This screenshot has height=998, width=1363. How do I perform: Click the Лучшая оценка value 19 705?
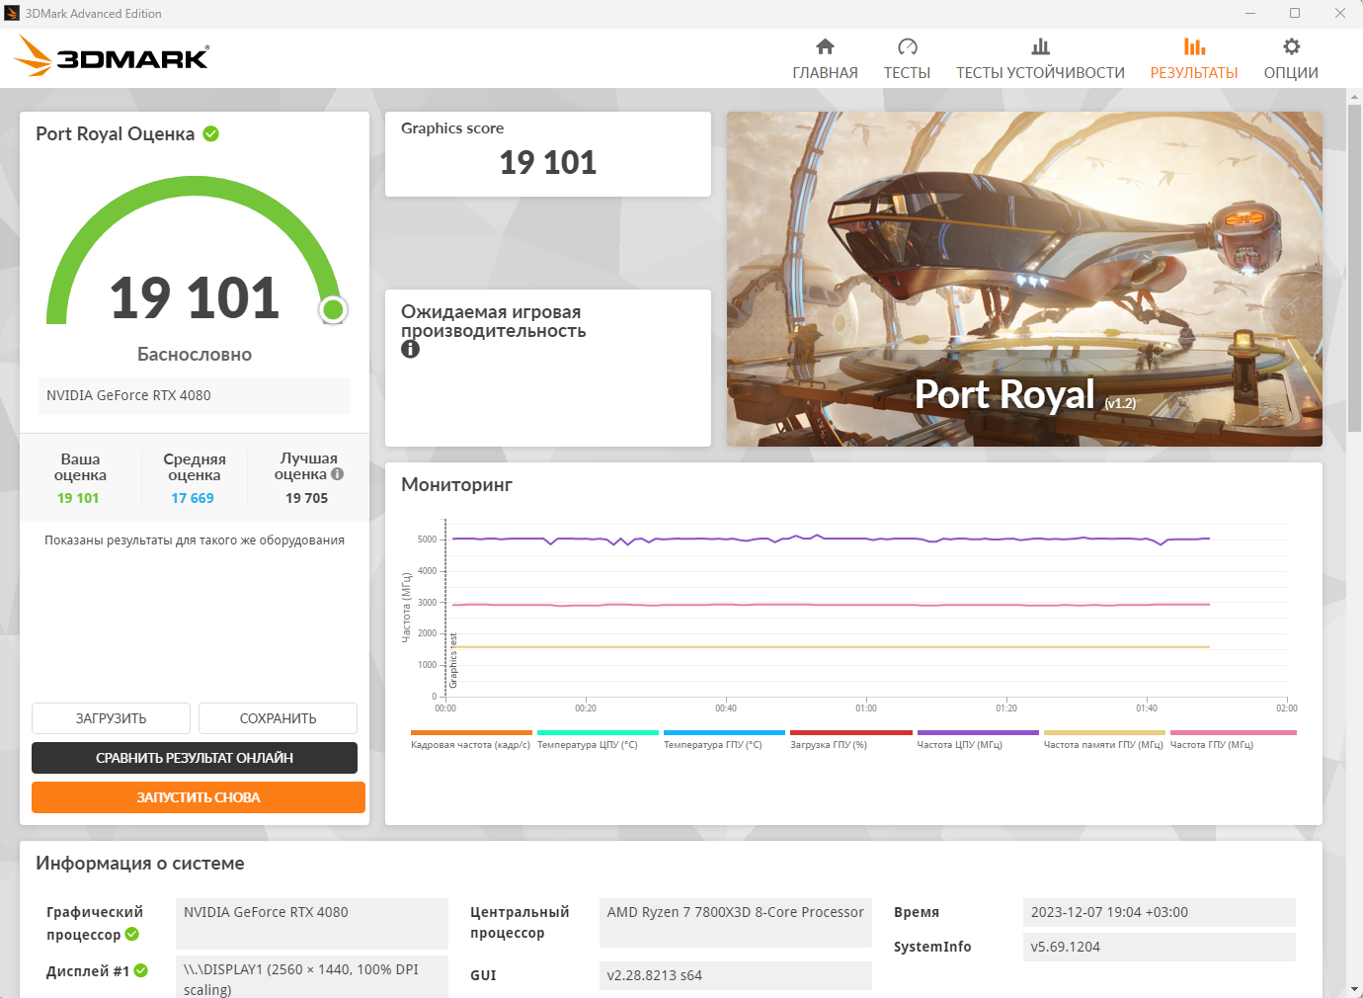(306, 498)
